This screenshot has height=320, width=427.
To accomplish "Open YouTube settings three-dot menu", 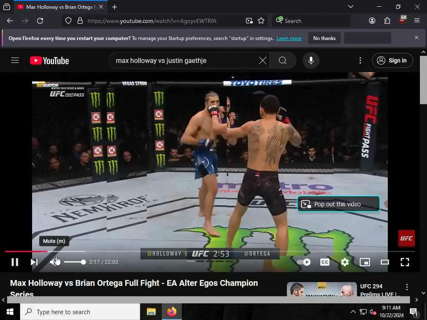I will pos(360,60).
